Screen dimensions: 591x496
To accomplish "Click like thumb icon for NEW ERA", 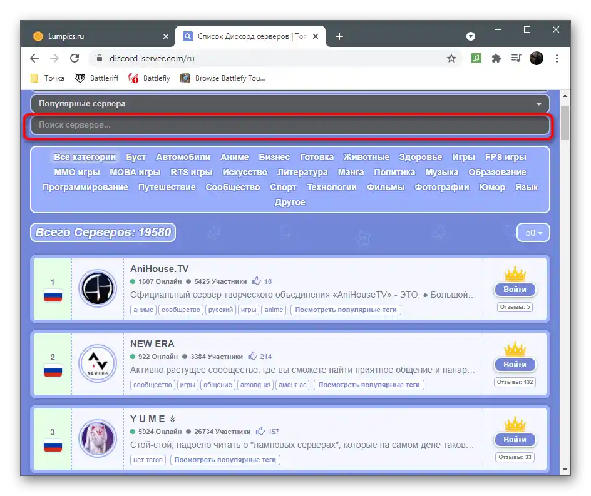I will (x=252, y=356).
